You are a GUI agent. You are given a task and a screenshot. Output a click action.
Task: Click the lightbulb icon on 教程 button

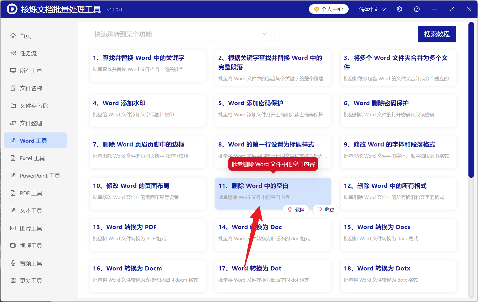(x=290, y=210)
